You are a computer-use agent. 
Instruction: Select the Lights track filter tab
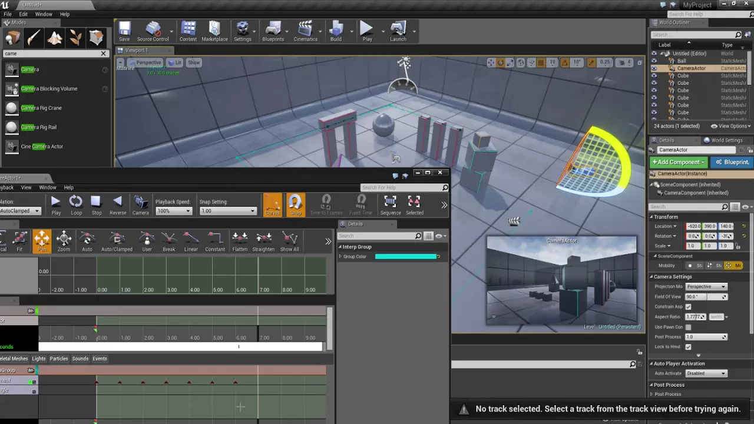click(x=38, y=359)
